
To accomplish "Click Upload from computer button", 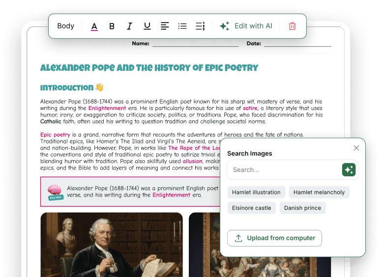I will tap(274, 238).
